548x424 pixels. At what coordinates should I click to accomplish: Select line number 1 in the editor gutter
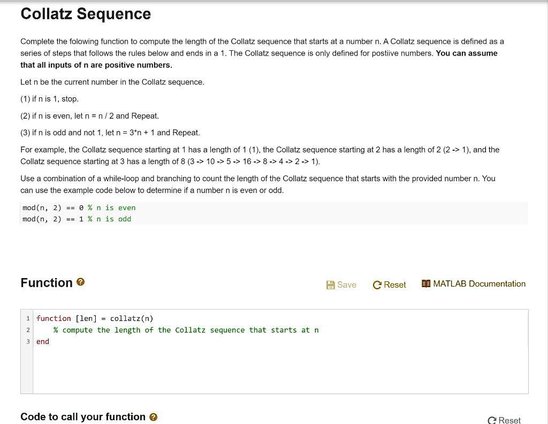(x=28, y=318)
